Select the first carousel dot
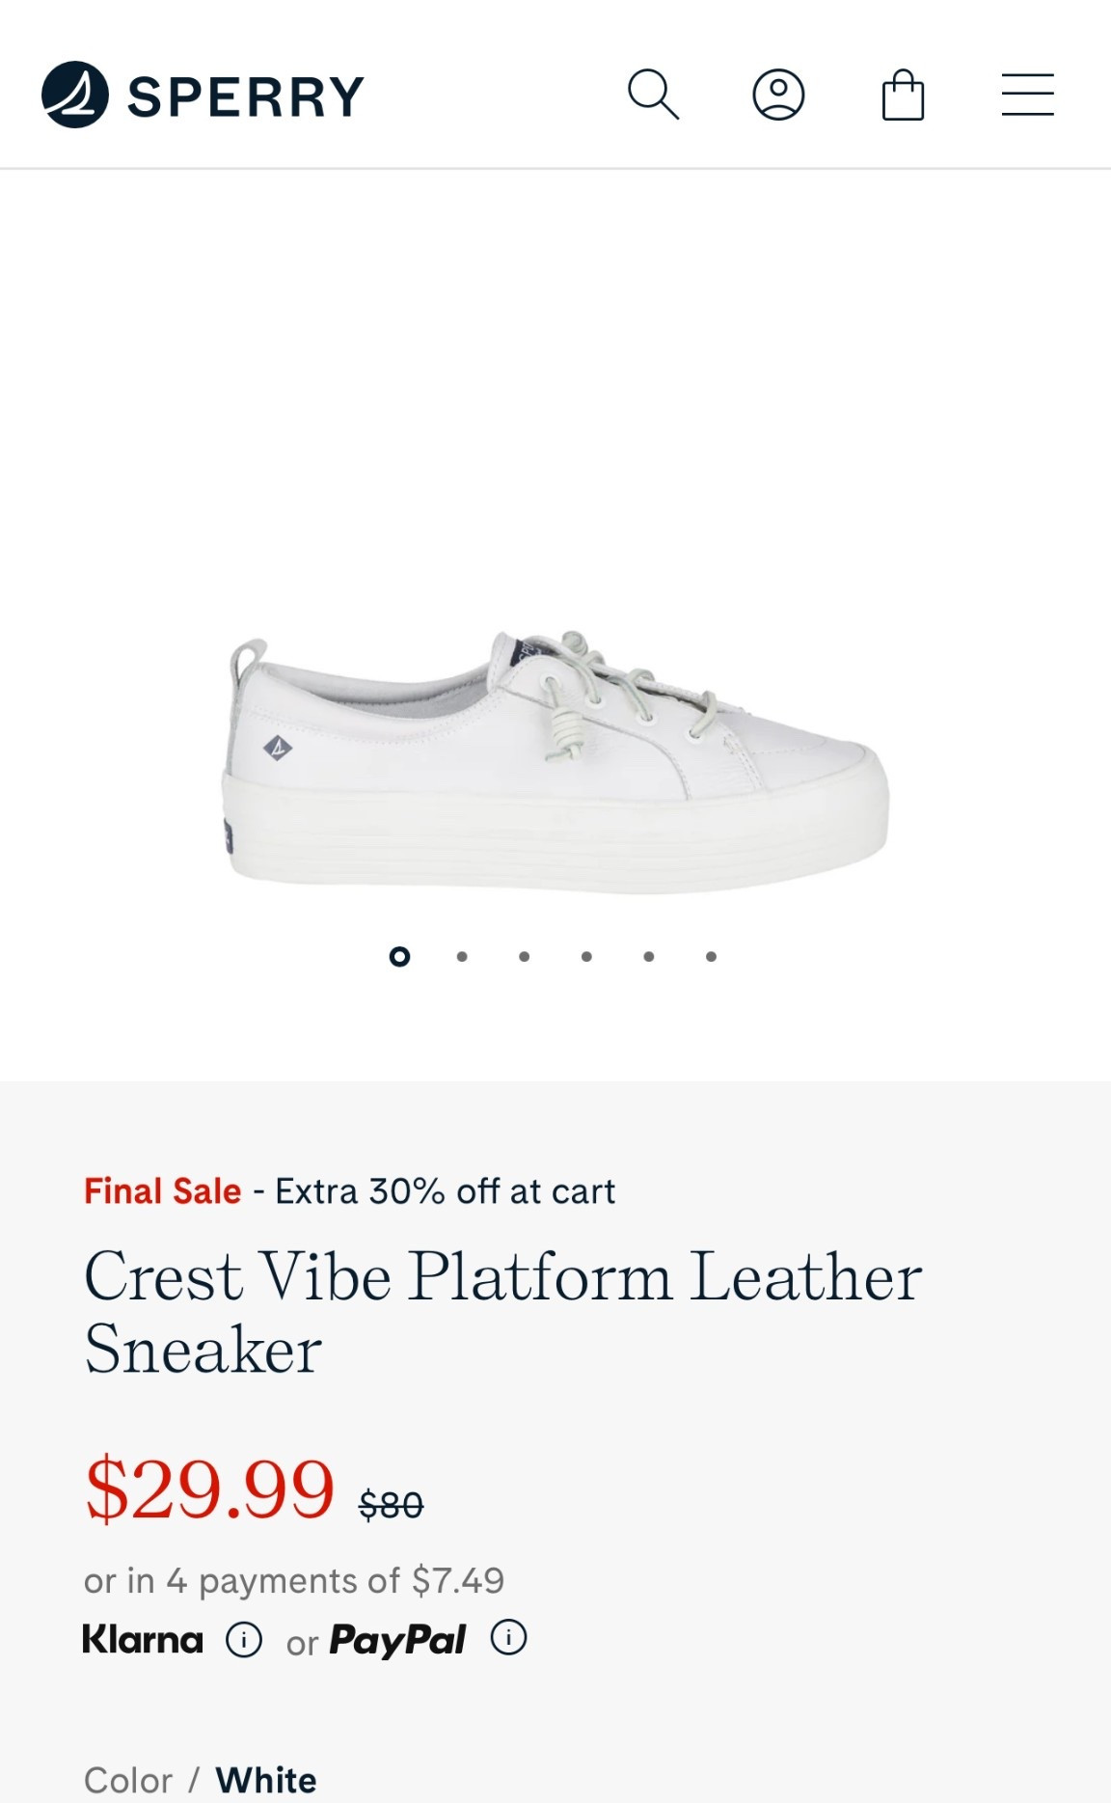 (x=399, y=956)
